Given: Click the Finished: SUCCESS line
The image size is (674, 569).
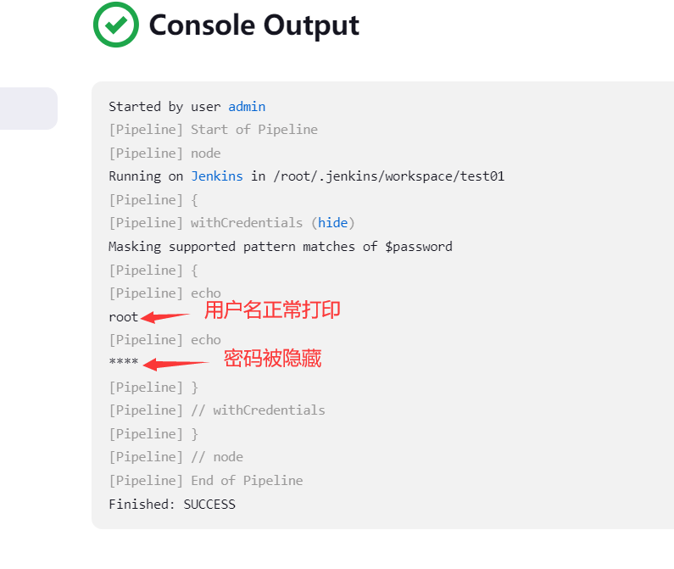Looking at the screenshot, I should [x=172, y=504].
